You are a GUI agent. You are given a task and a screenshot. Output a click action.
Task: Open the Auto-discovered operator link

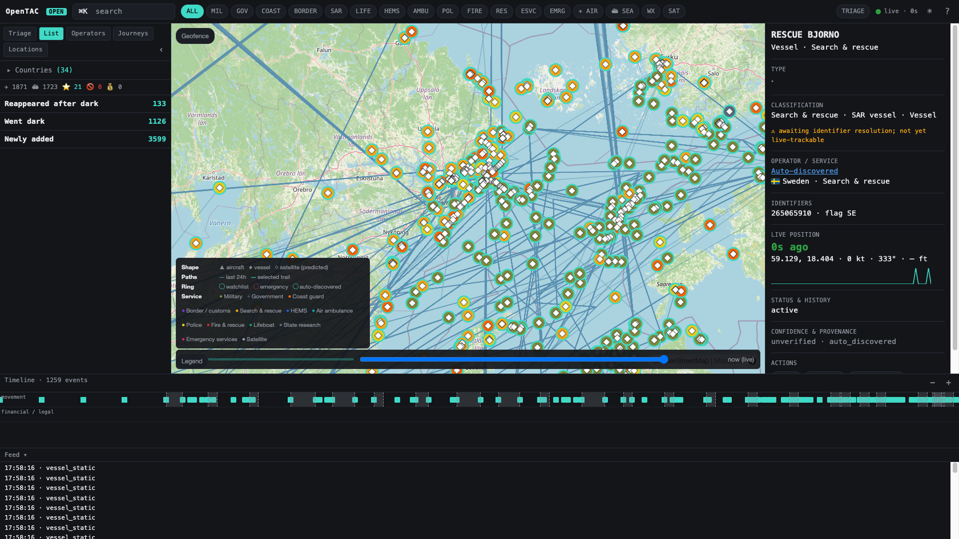804,171
